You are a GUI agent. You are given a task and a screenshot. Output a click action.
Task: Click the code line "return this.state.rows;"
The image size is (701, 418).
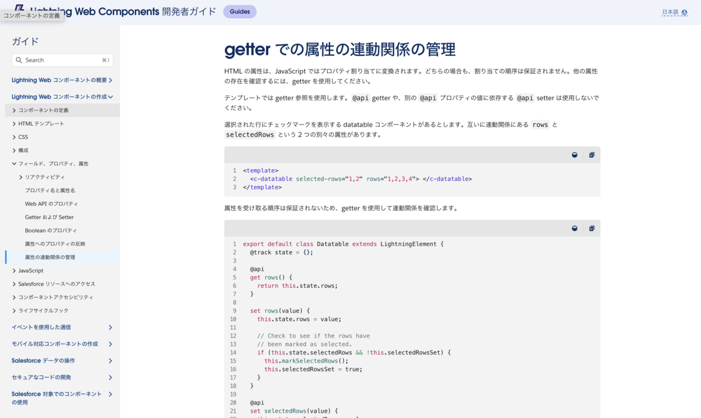[x=297, y=285]
